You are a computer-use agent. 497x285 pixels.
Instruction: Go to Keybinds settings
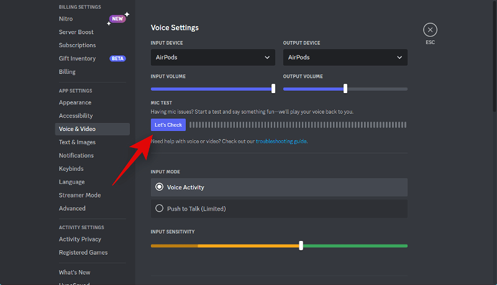[71, 169]
